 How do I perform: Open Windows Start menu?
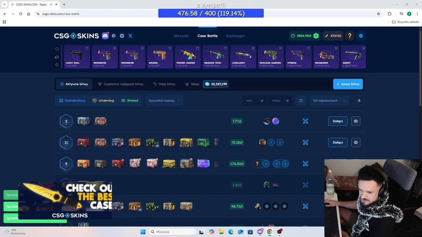143,232
